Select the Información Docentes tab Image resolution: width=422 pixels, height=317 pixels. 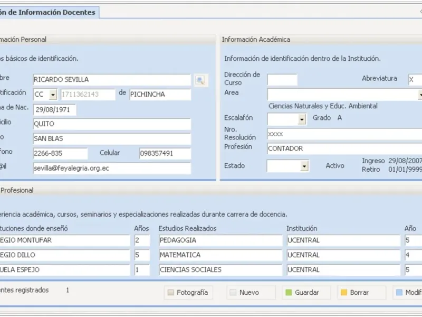pos(50,12)
